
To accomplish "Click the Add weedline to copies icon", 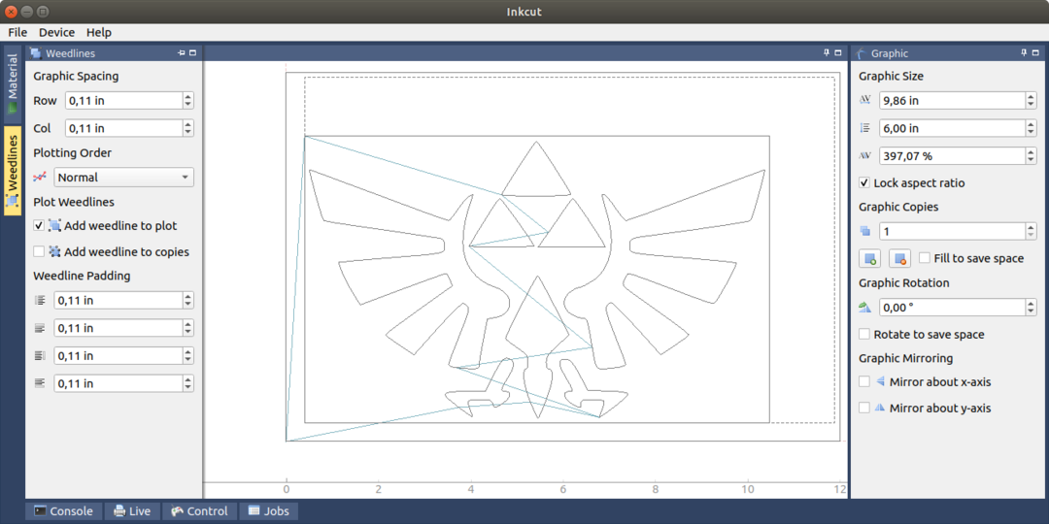I will tap(54, 252).
